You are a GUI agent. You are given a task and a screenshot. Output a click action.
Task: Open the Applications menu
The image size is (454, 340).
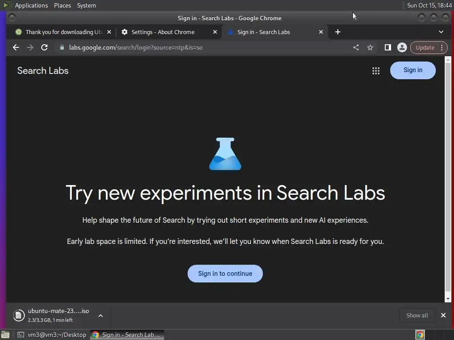pos(31,5)
